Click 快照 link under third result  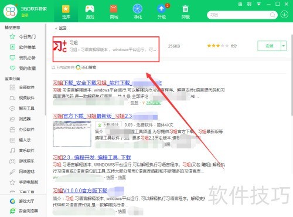[x=110, y=177]
